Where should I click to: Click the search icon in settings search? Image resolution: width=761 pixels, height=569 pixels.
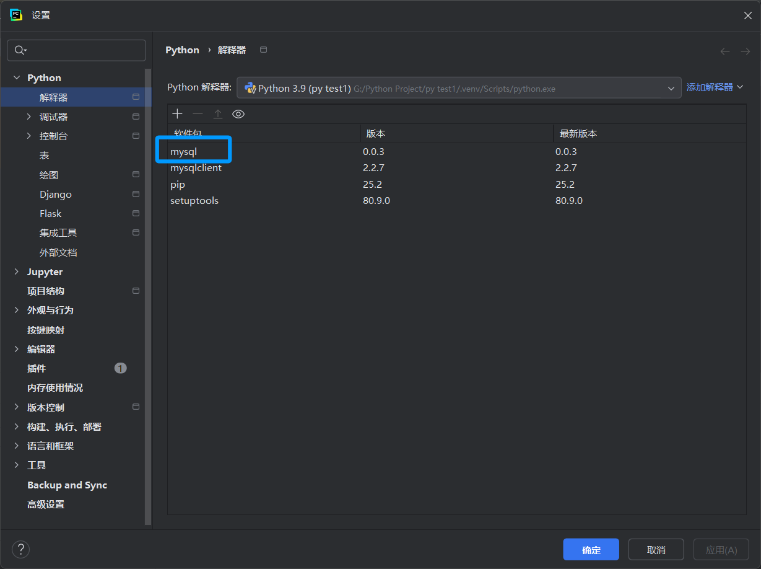tap(20, 50)
